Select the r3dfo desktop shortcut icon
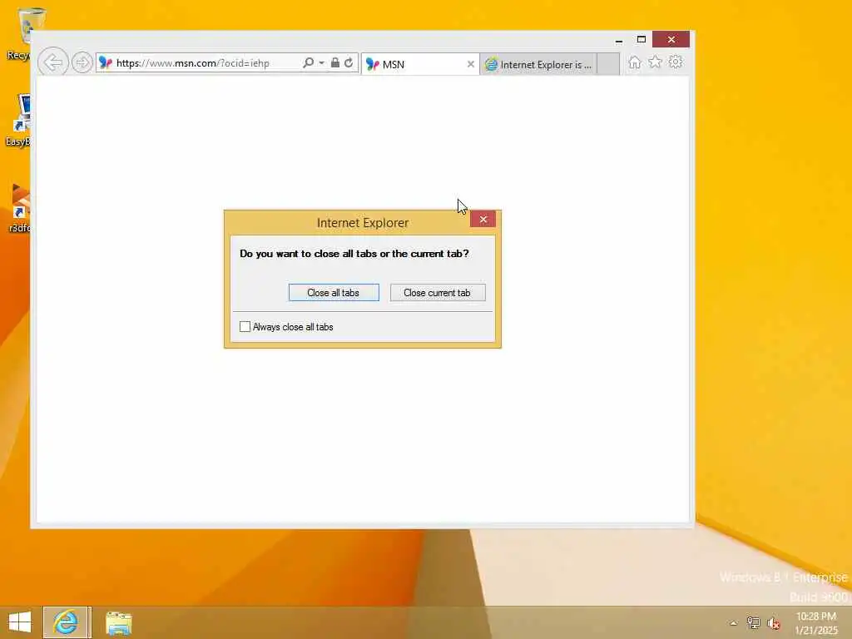This screenshot has width=852, height=639. [20, 208]
